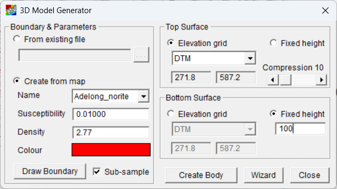This screenshot has height=189, width=337.
Task: Click the Compression scrollbar thumb
Action: coord(286,80)
